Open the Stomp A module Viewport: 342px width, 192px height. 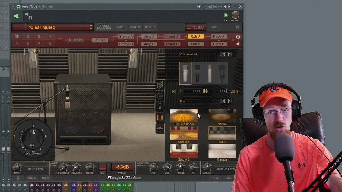[x=126, y=37]
